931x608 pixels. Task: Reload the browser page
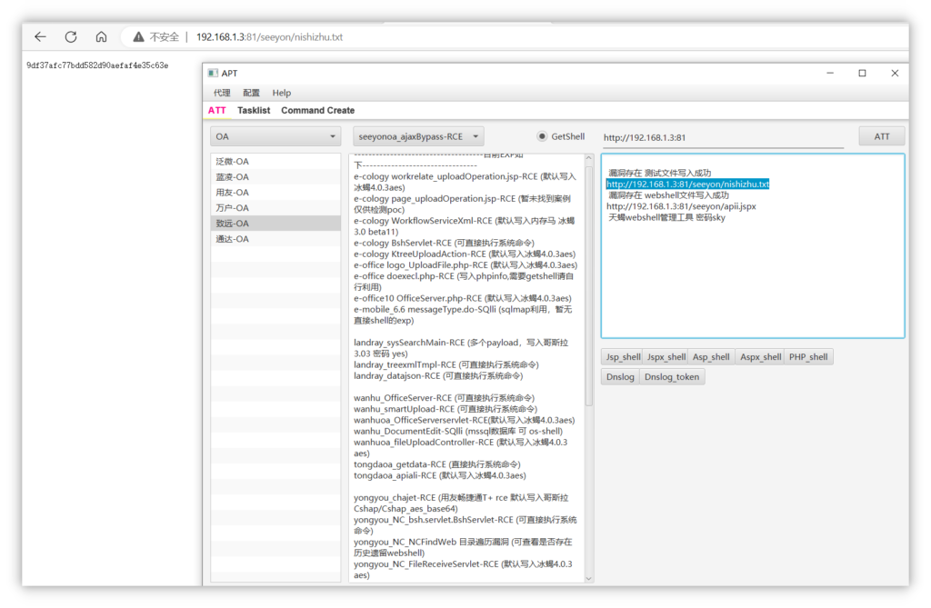[71, 37]
